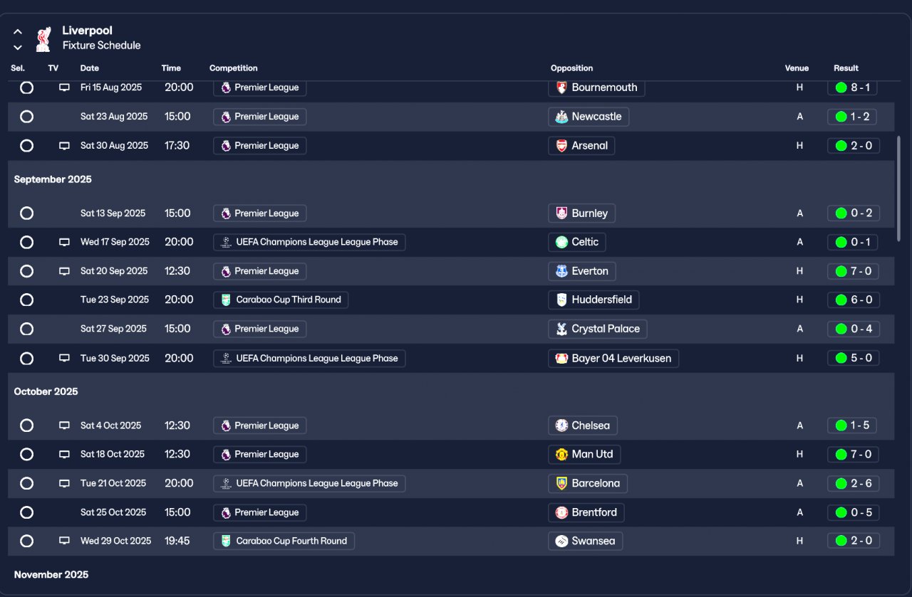This screenshot has width=912, height=597.
Task: Sort fixtures by Competition column header
Action: (x=233, y=68)
